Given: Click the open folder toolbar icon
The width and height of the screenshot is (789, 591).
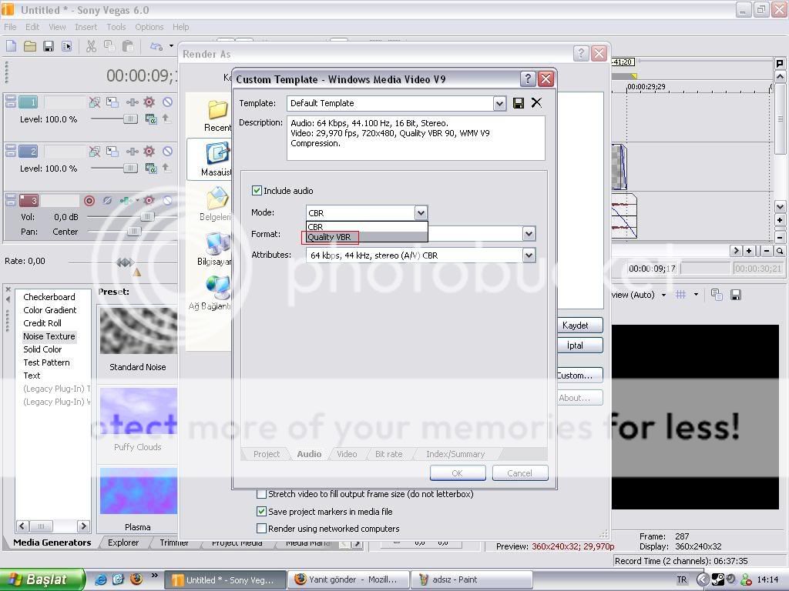Looking at the screenshot, I should tap(30, 46).
